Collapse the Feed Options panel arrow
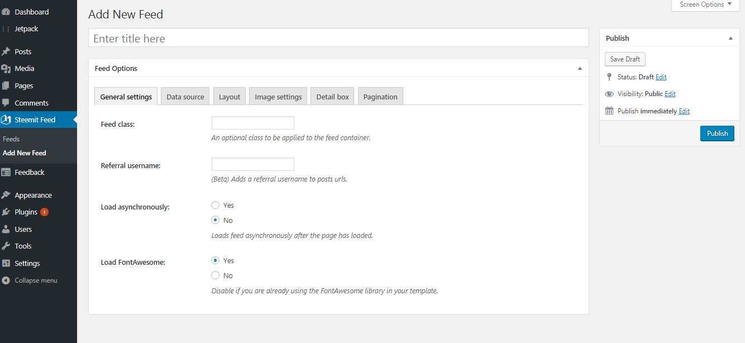The image size is (745, 343). (579, 68)
